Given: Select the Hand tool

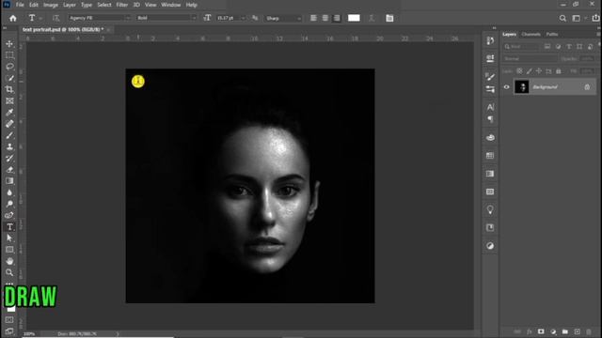Looking at the screenshot, I should click(x=9, y=261).
